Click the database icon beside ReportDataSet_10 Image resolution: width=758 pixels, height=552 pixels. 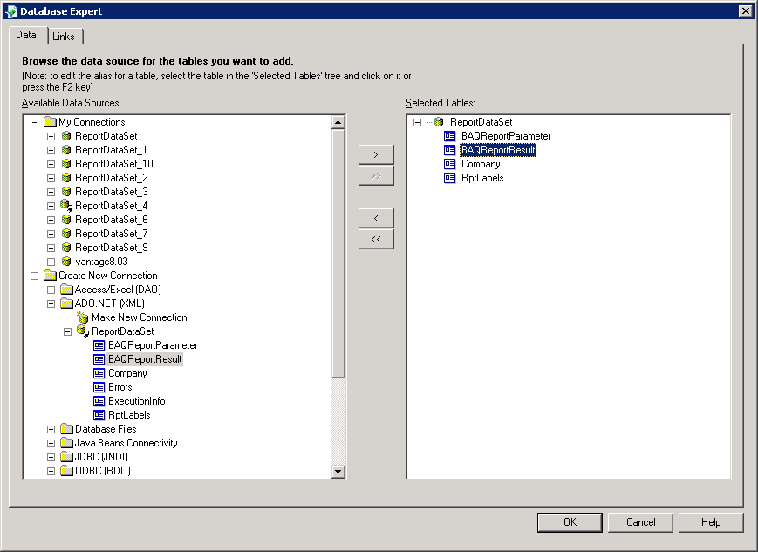click(x=66, y=164)
